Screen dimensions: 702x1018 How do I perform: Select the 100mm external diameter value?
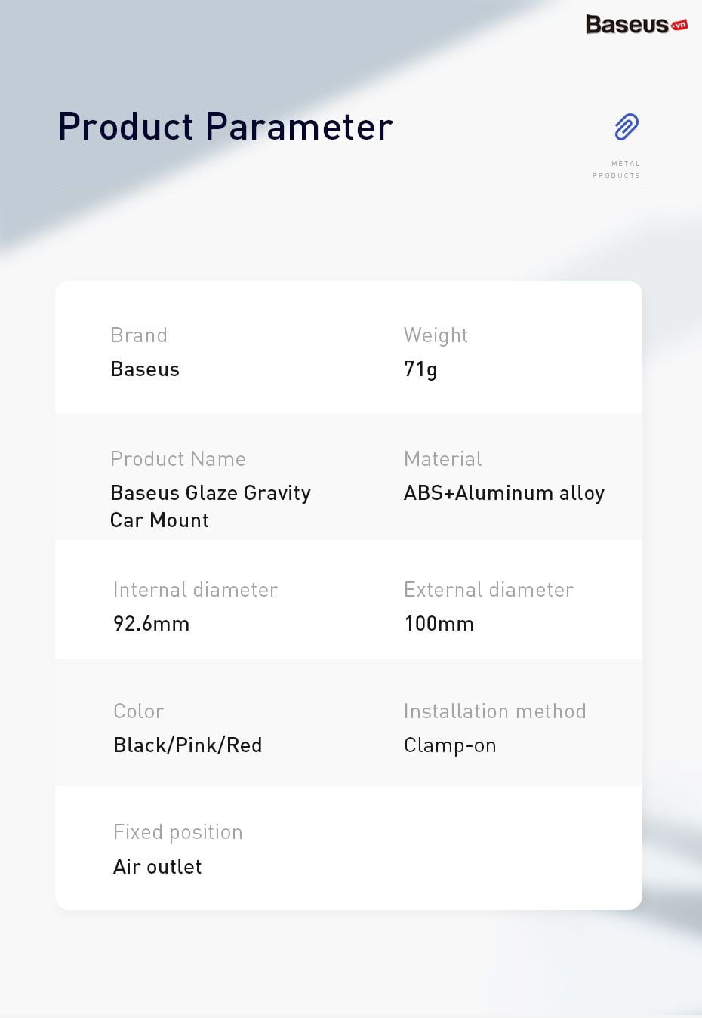click(439, 624)
